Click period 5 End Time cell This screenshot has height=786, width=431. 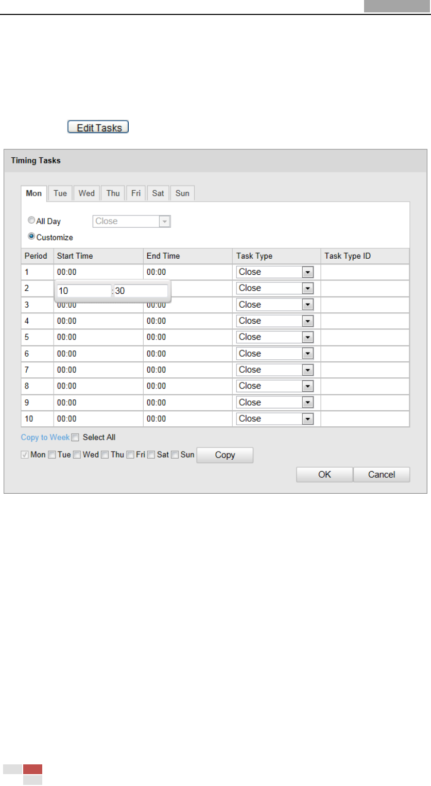click(x=187, y=337)
